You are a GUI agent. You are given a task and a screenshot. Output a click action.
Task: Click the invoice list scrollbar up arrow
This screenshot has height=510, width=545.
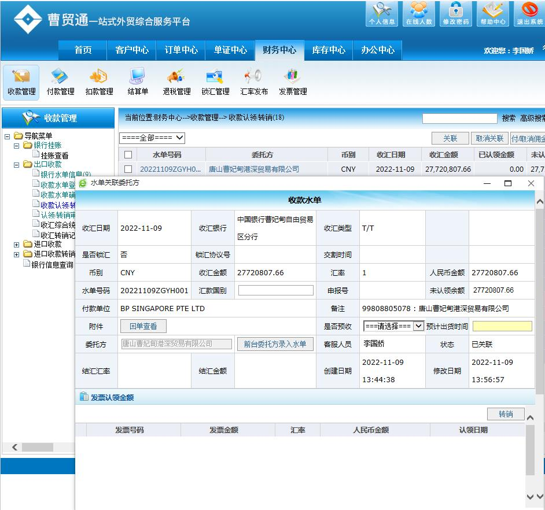pyautogui.click(x=530, y=417)
